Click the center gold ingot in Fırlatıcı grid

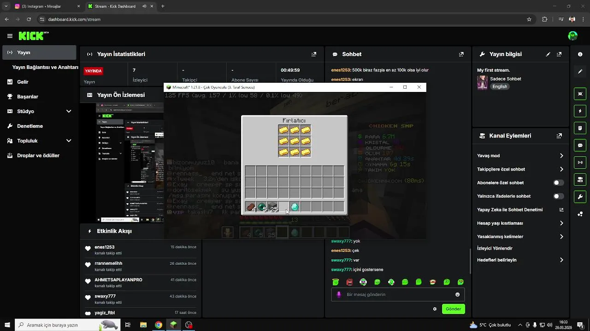(x=295, y=141)
